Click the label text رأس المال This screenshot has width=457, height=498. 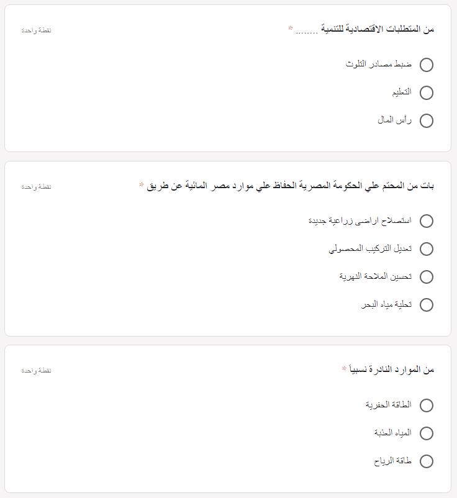point(394,120)
